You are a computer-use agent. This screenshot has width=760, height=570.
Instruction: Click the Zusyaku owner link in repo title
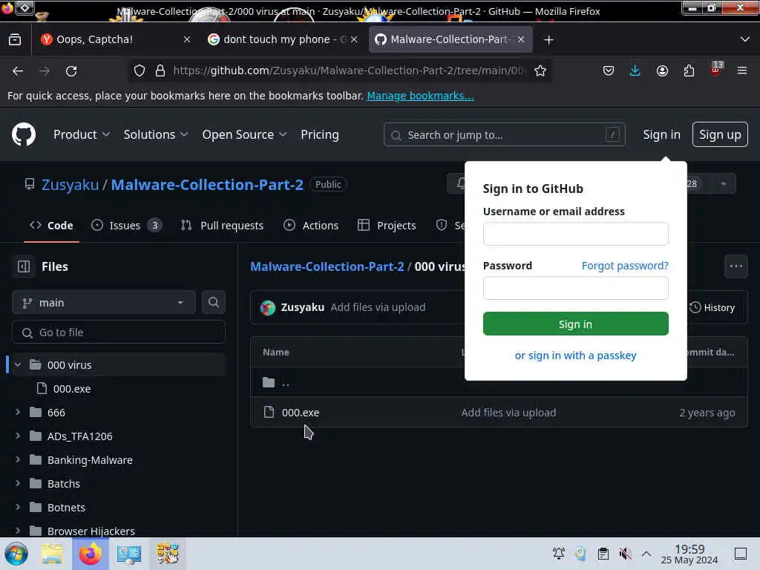pos(70,185)
